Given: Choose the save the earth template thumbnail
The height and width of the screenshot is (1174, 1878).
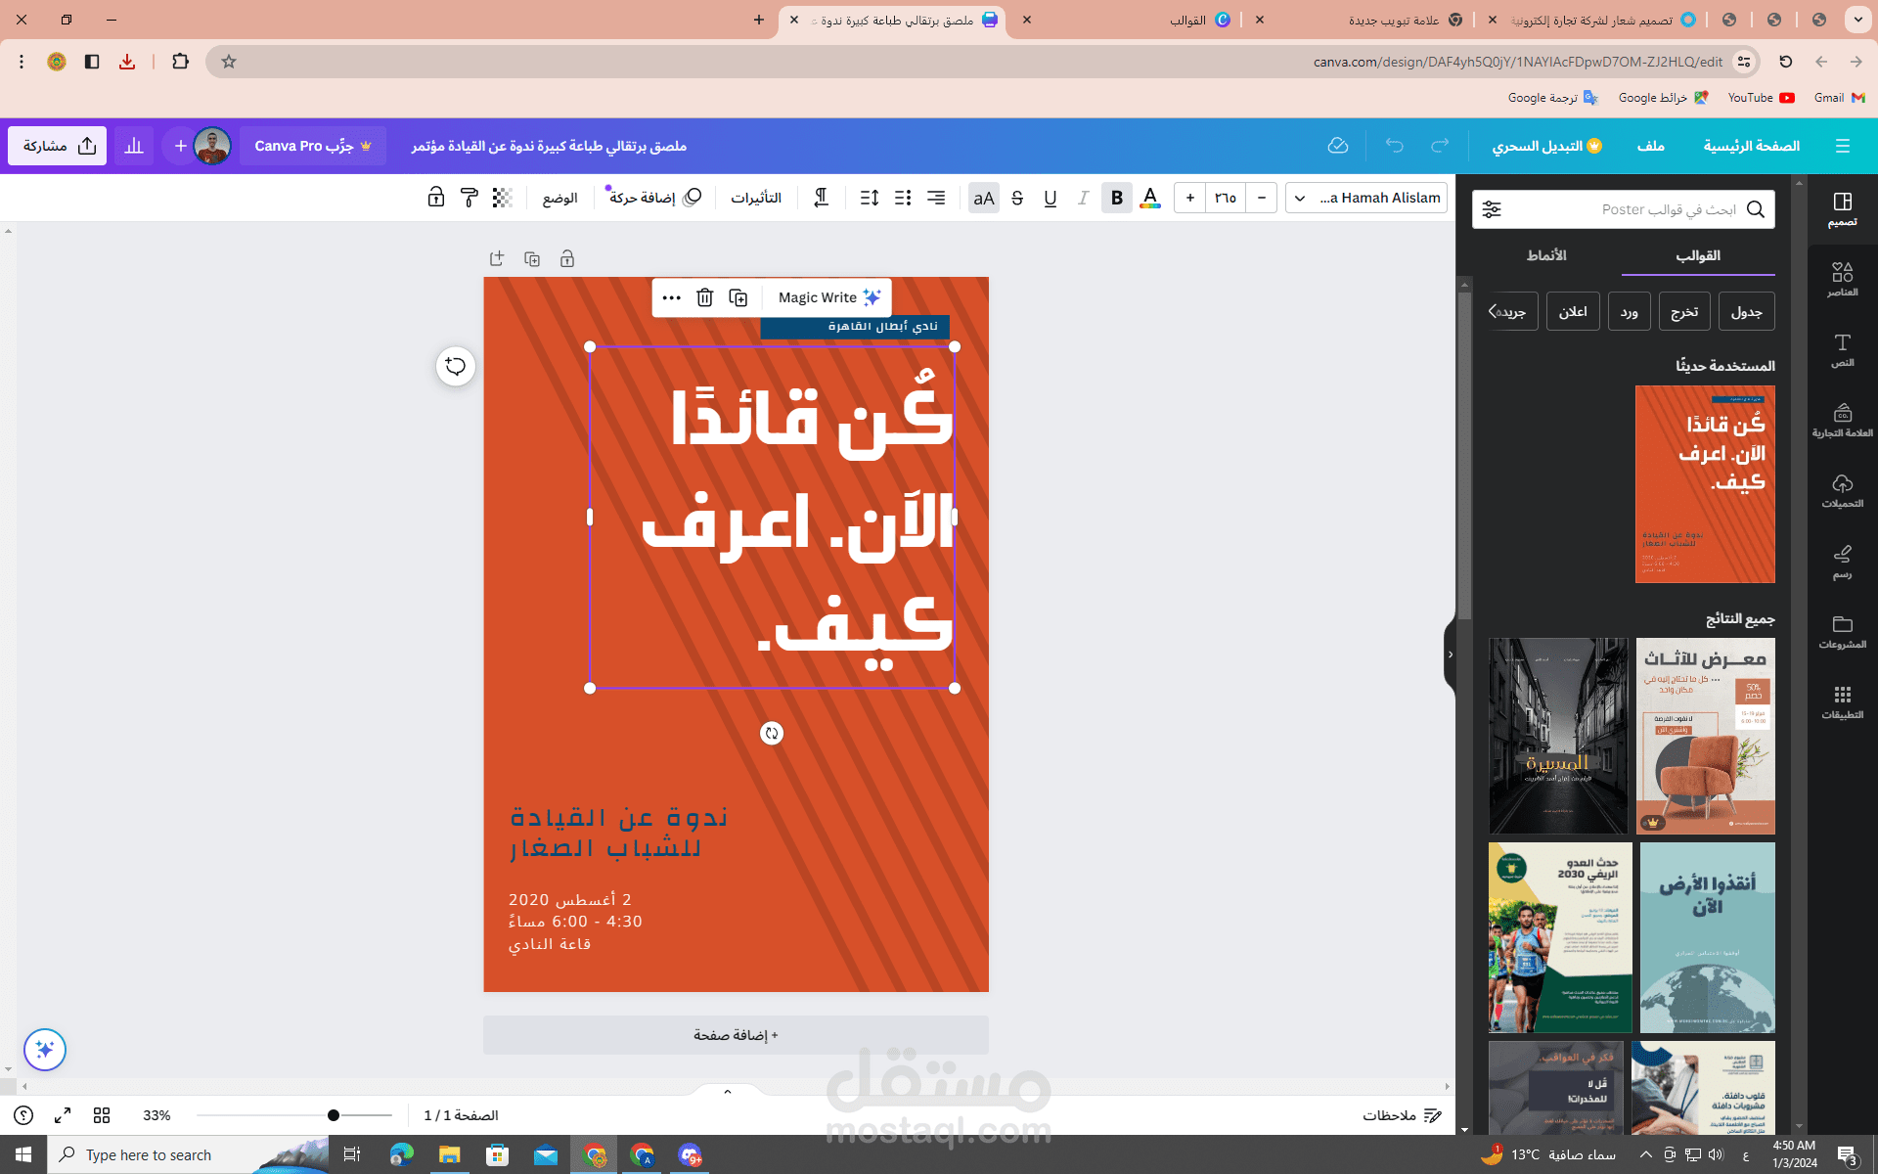Looking at the screenshot, I should coord(1707,937).
